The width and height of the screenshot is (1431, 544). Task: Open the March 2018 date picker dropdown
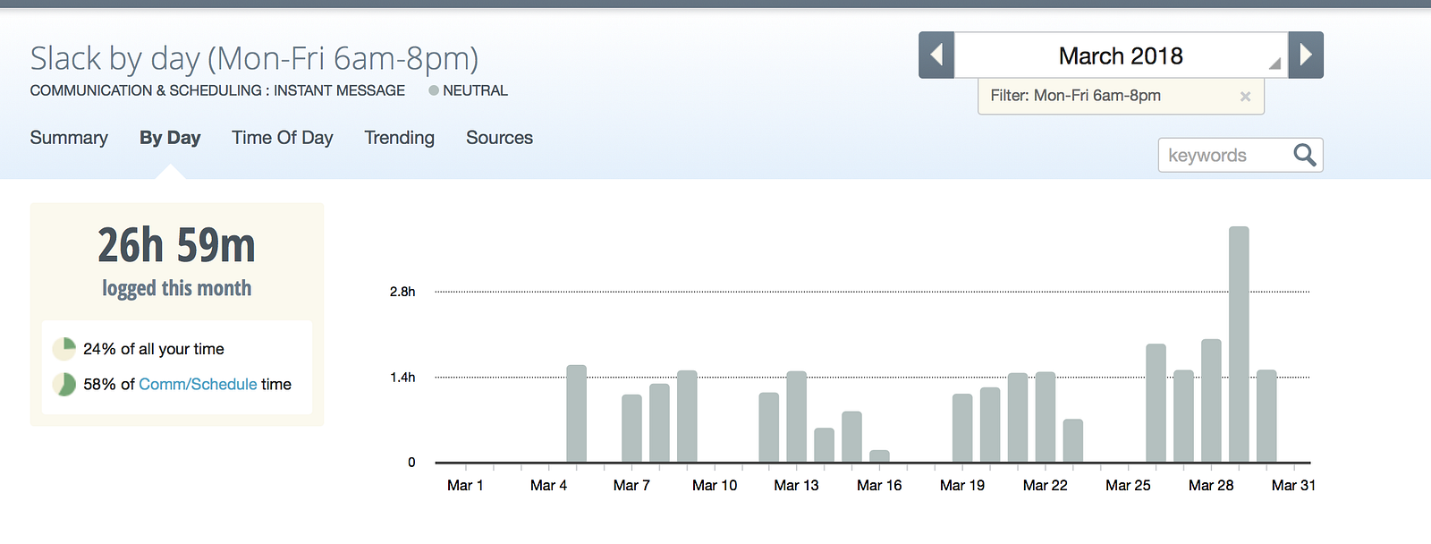1121,55
